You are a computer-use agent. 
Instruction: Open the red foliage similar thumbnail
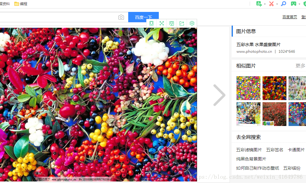pos(274,114)
